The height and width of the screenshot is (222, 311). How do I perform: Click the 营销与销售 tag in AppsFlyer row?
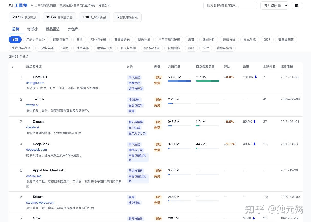pos(136,171)
